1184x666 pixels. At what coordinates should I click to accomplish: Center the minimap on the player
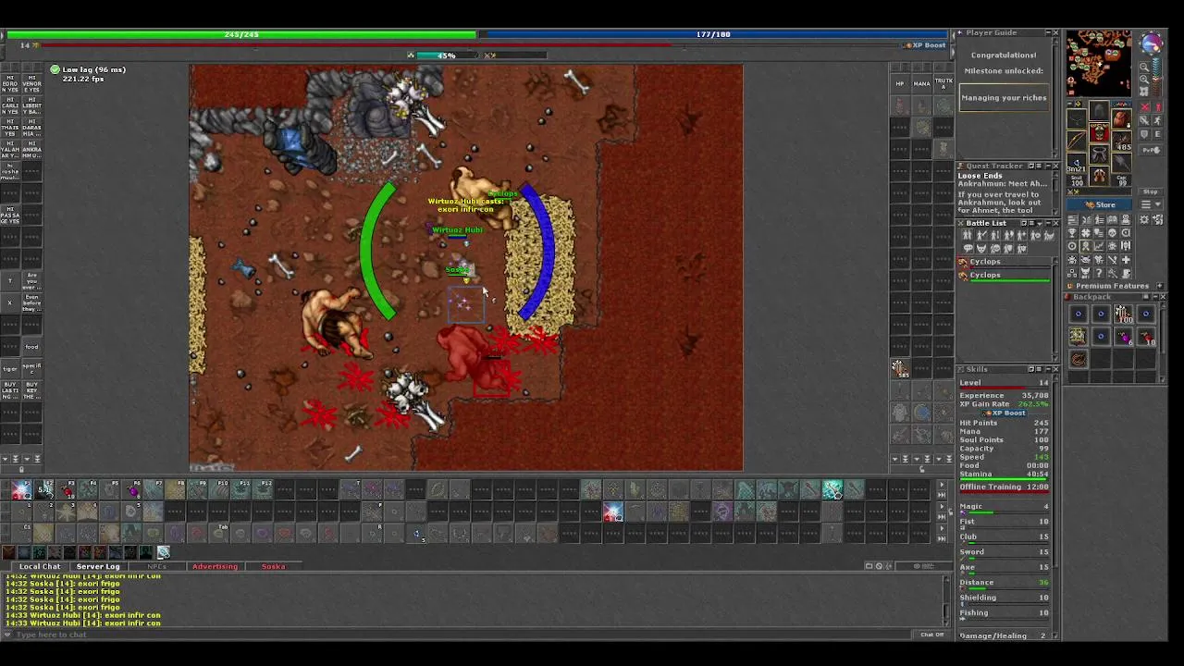[x=1144, y=92]
